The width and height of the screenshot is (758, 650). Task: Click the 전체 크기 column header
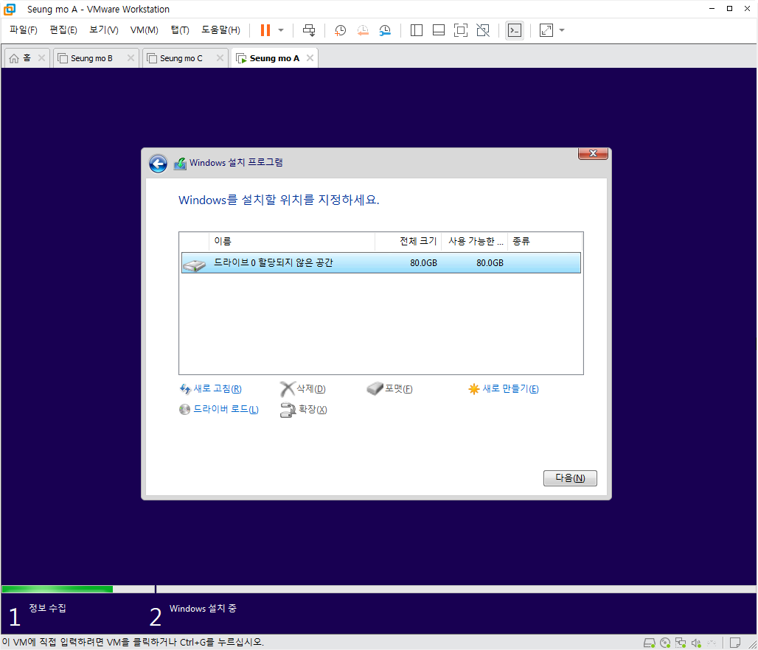click(x=408, y=241)
